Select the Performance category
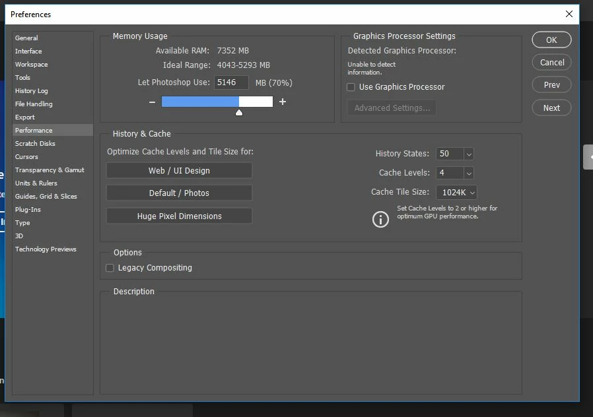Image resolution: width=593 pixels, height=417 pixels. point(53,131)
